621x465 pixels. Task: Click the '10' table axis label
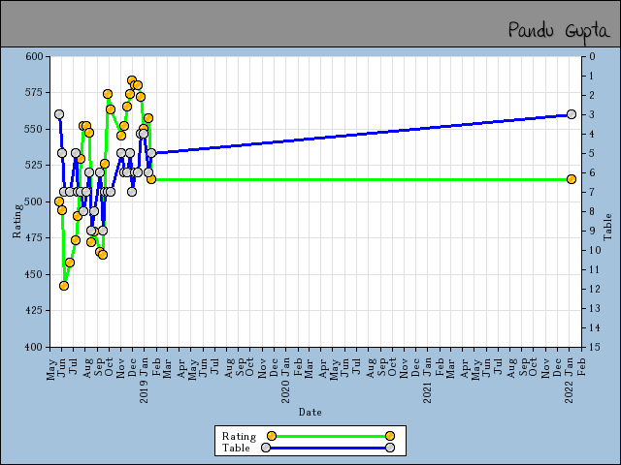[x=595, y=250]
